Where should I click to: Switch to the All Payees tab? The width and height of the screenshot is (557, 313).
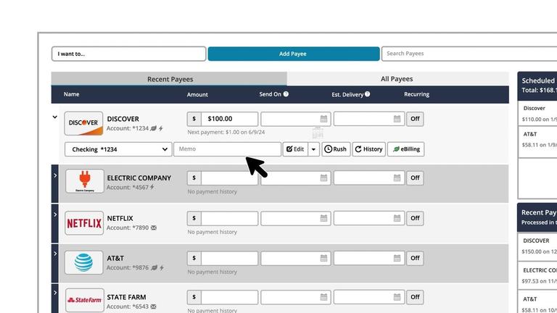[x=398, y=79]
